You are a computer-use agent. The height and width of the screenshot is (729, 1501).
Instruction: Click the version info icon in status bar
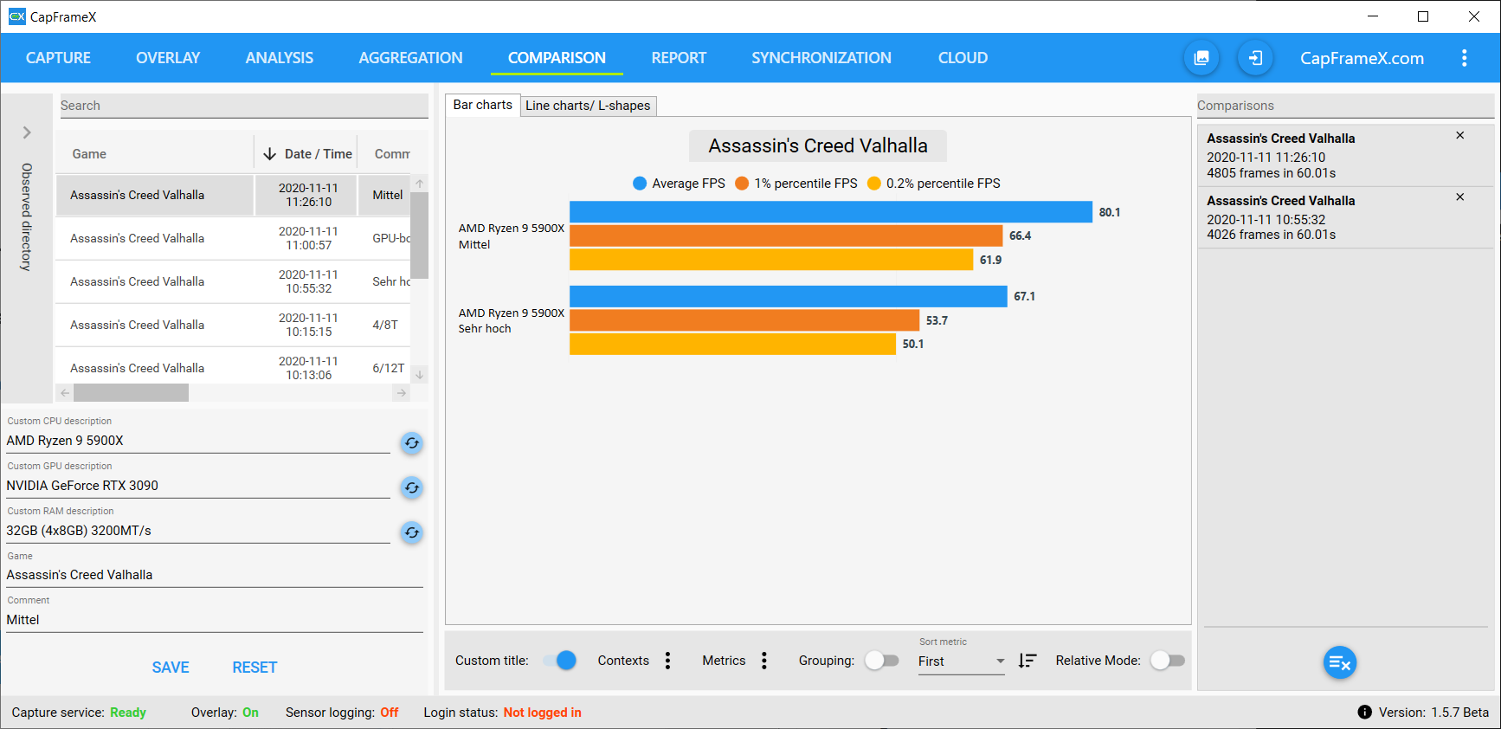(x=1364, y=713)
